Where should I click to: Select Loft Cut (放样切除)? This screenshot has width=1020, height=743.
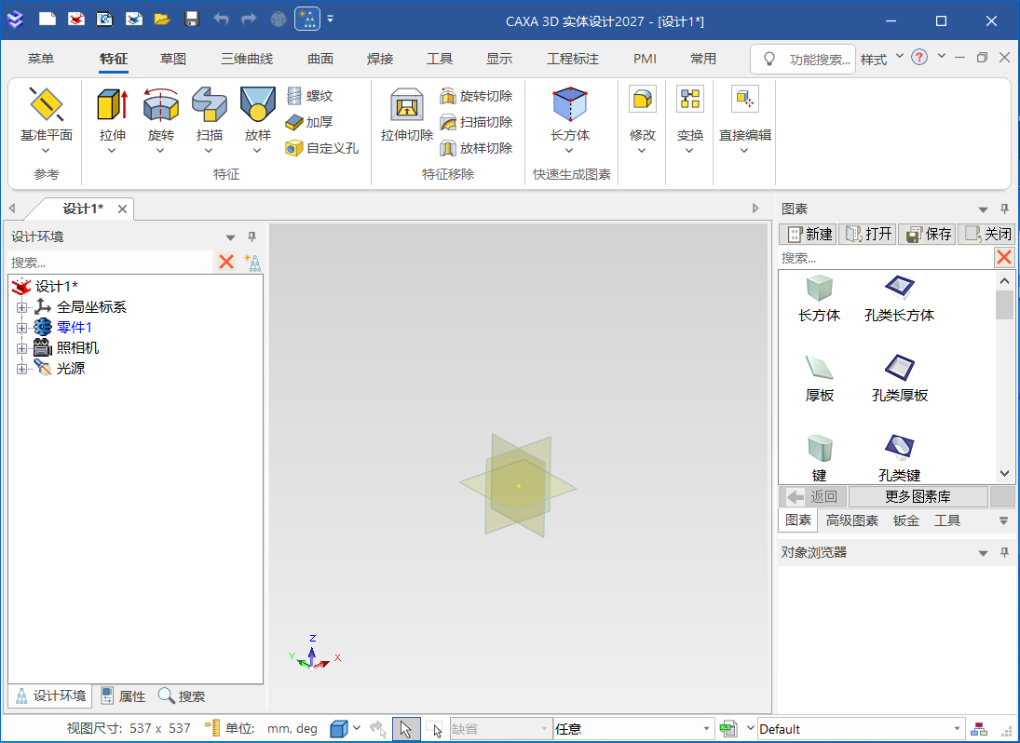(x=476, y=148)
